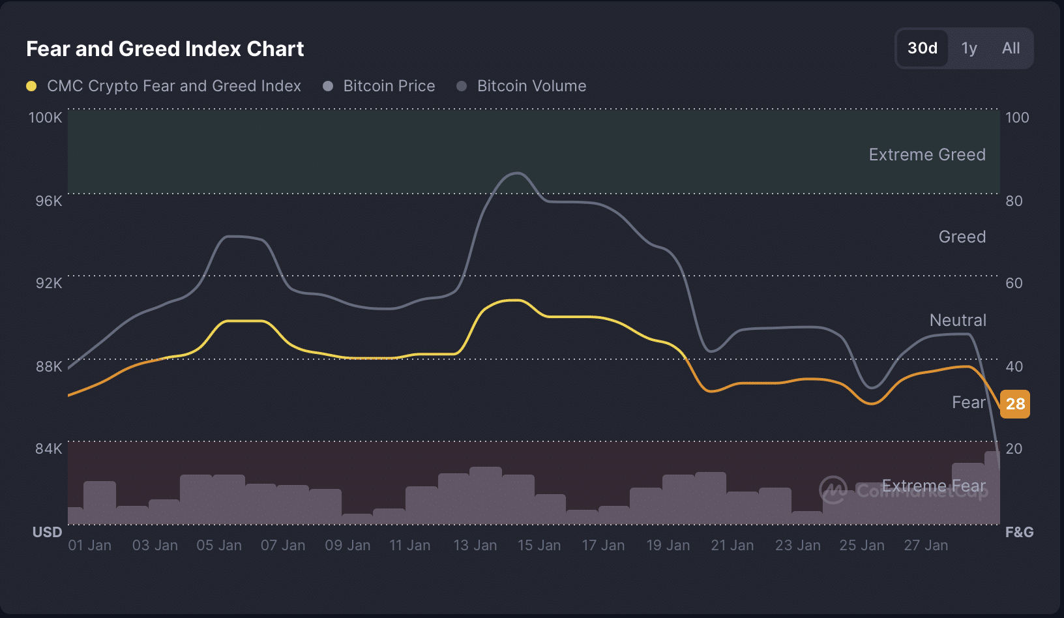Switch to the 30d time range
This screenshot has height=618, width=1064.
[x=922, y=48]
